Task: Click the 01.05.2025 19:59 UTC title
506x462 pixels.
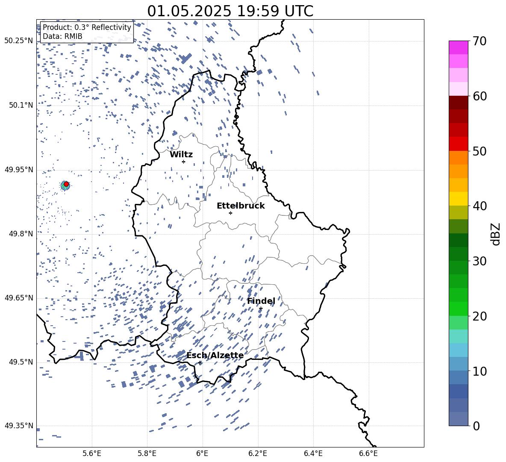Action: click(x=230, y=11)
